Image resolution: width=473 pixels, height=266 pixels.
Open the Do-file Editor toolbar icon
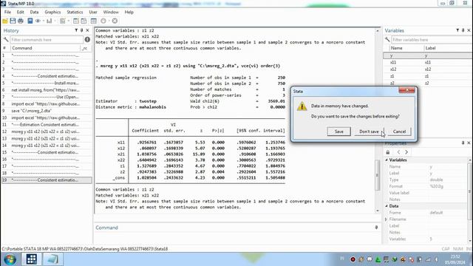(62, 21)
